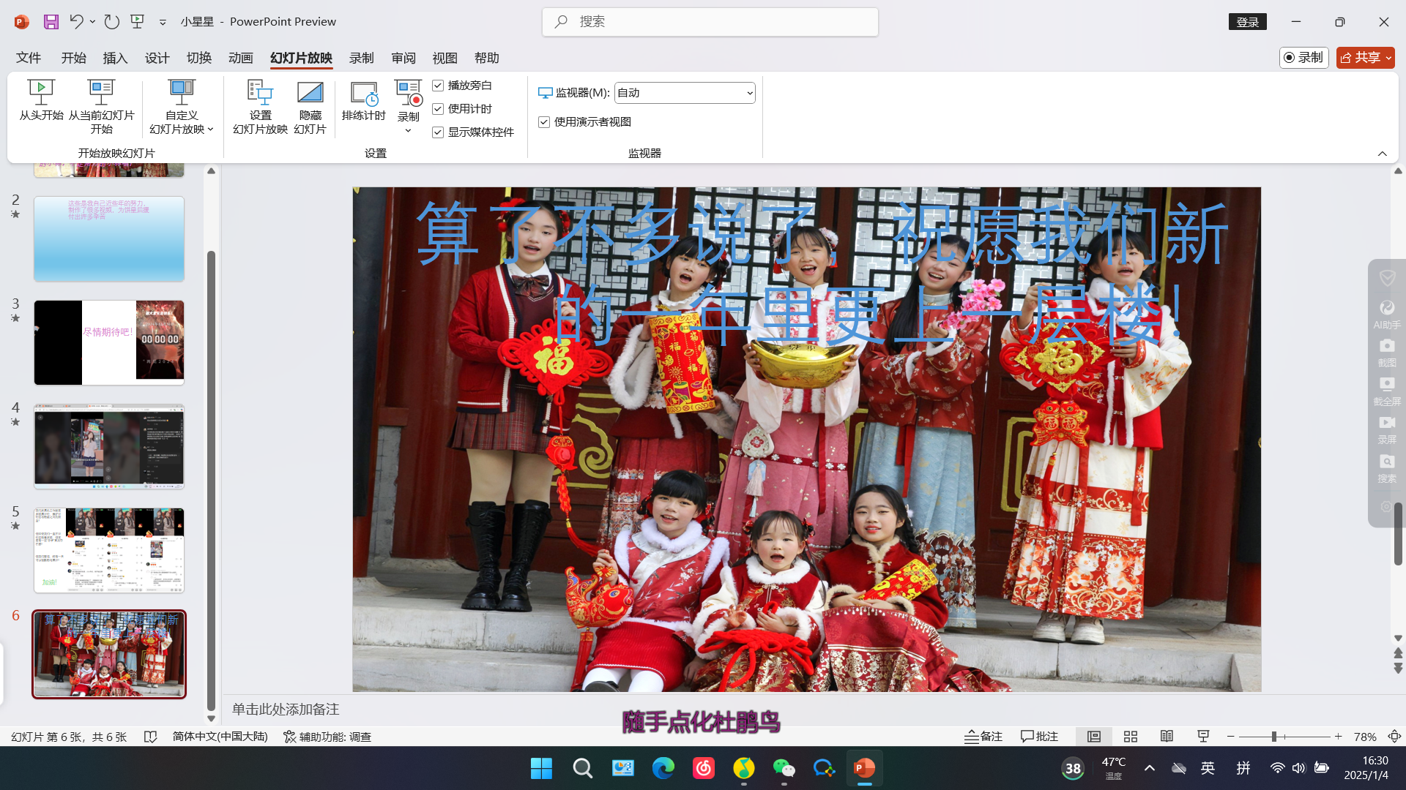Open Set Up Slide Show settings
This screenshot has width=1406, height=790.
pyautogui.click(x=260, y=93)
